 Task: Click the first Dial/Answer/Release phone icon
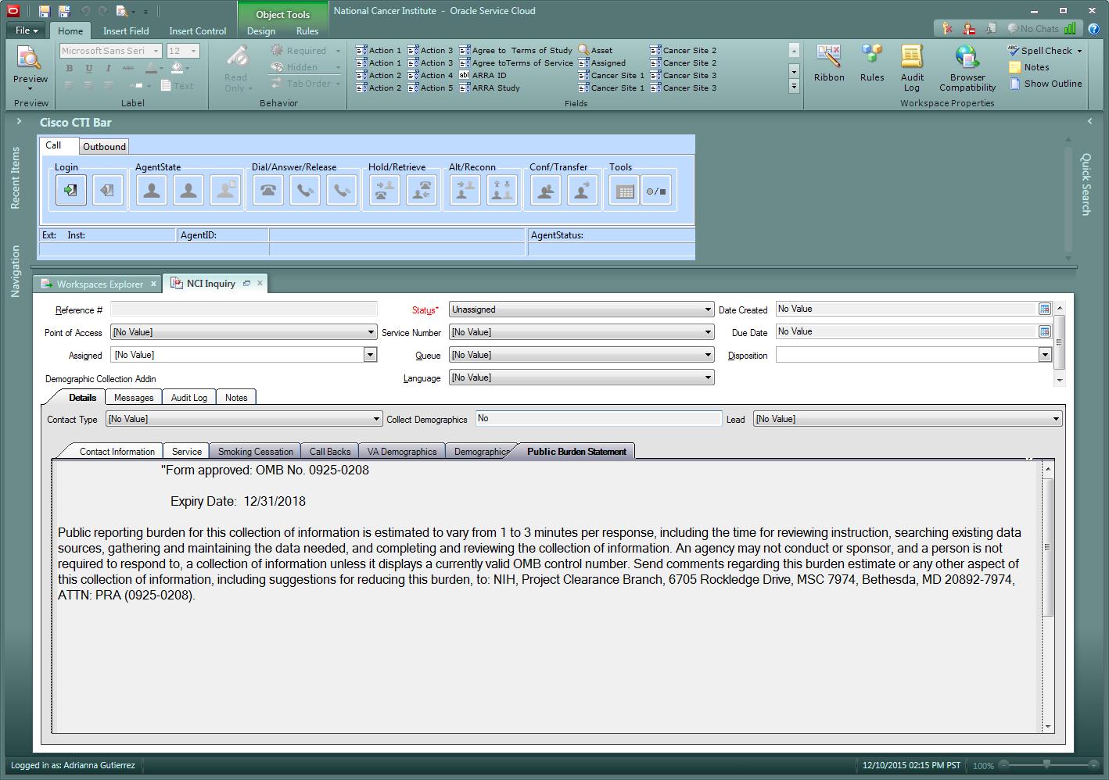pos(268,191)
